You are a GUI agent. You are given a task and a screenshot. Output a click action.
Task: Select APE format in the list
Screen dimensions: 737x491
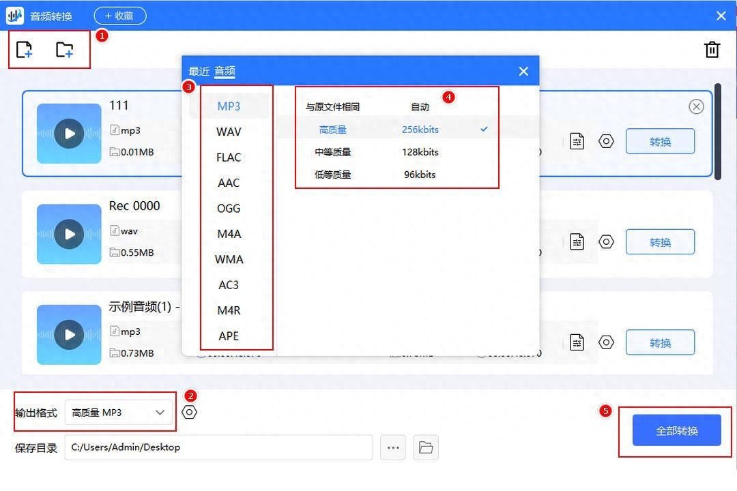pyautogui.click(x=229, y=336)
